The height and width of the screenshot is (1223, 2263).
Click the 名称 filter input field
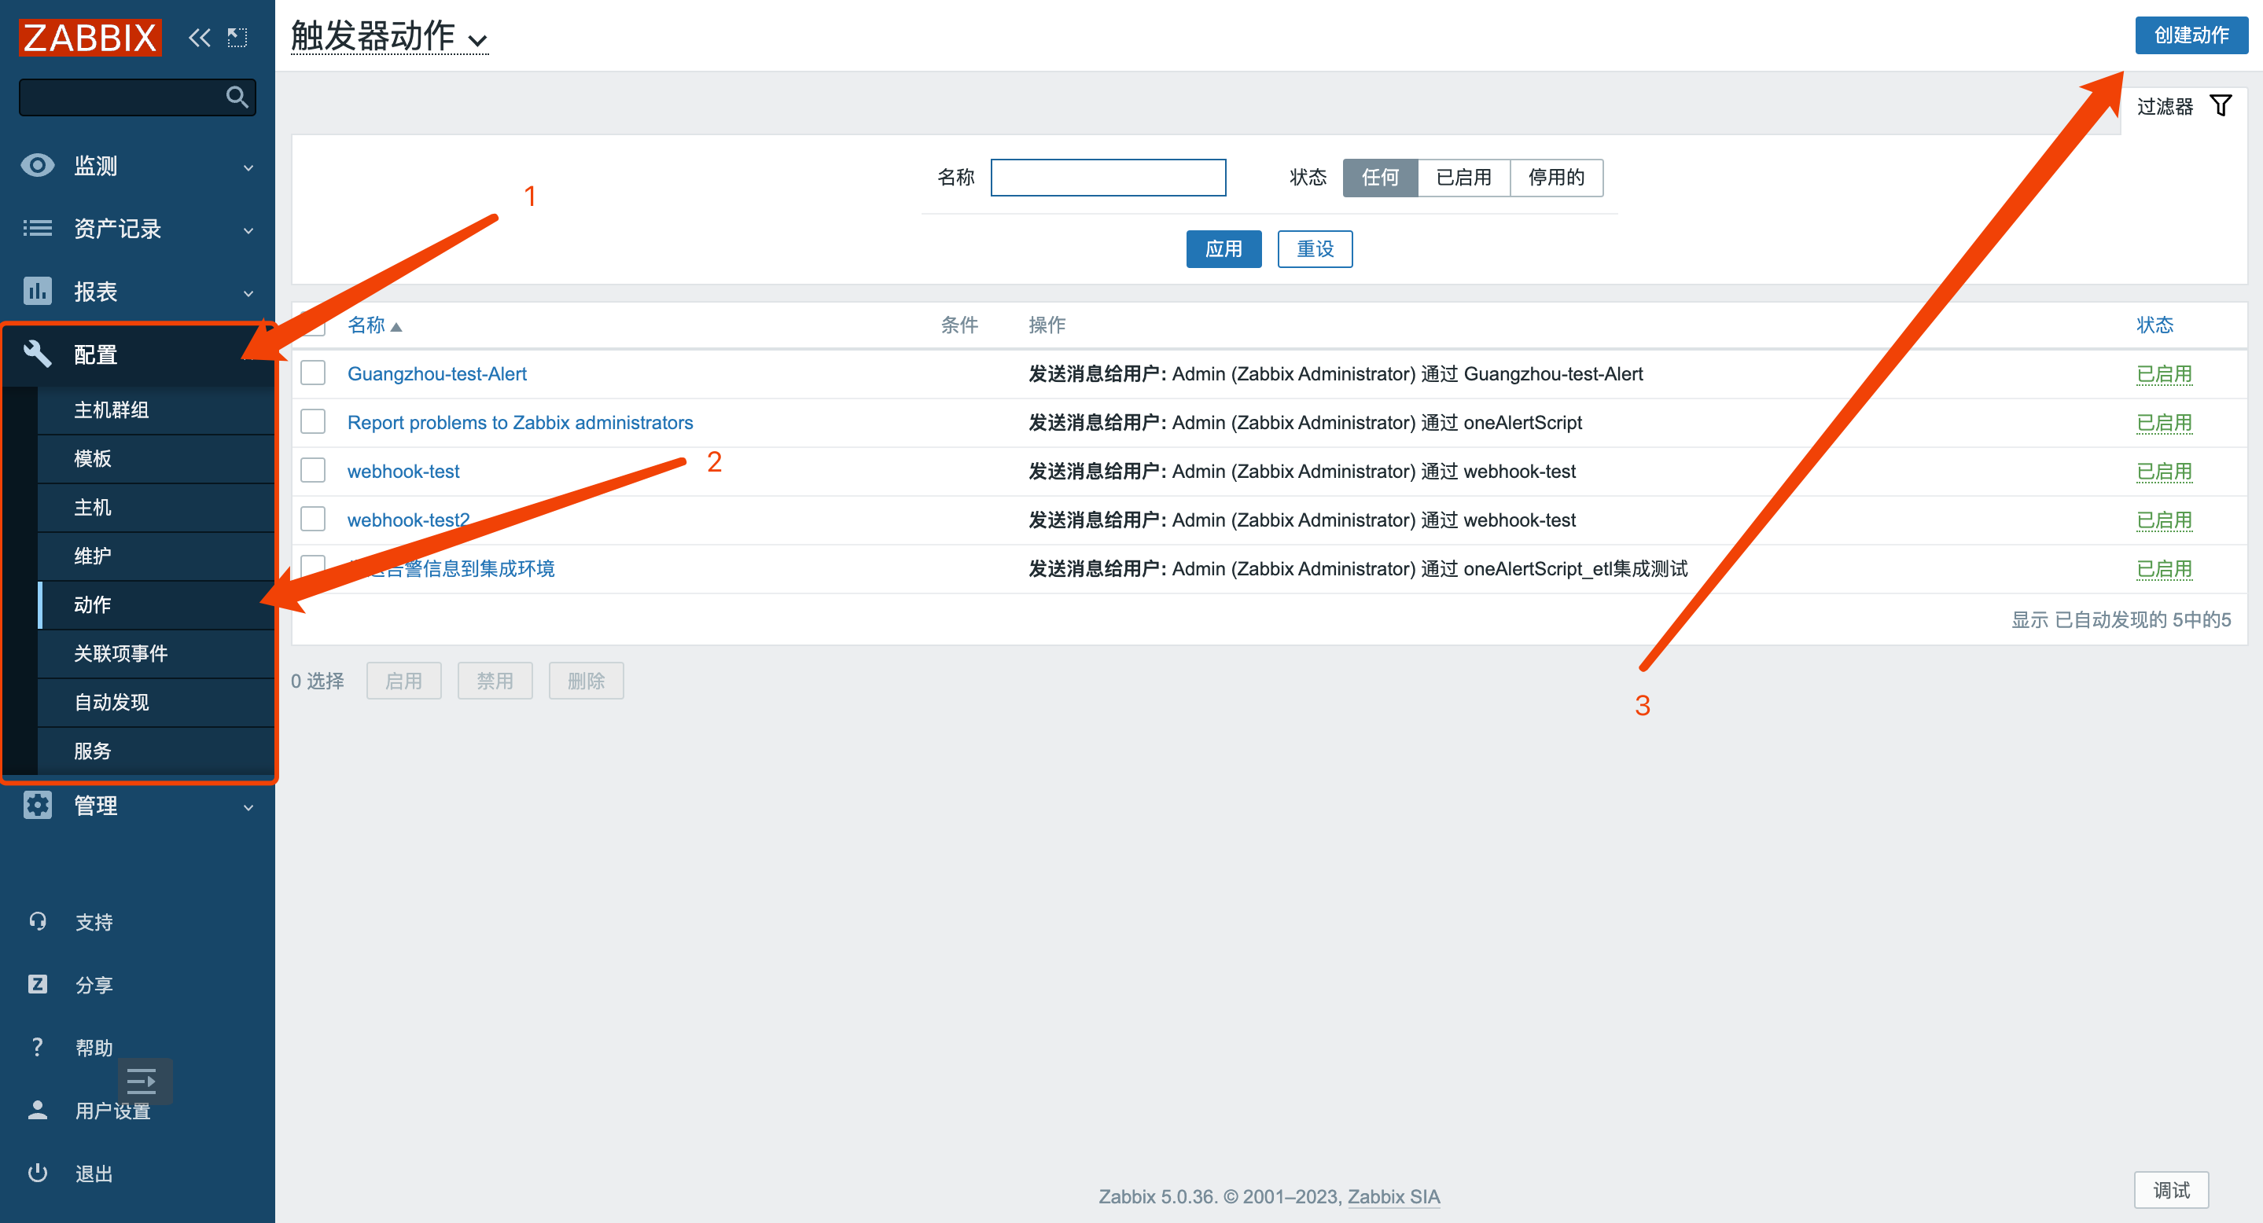pos(1108,178)
